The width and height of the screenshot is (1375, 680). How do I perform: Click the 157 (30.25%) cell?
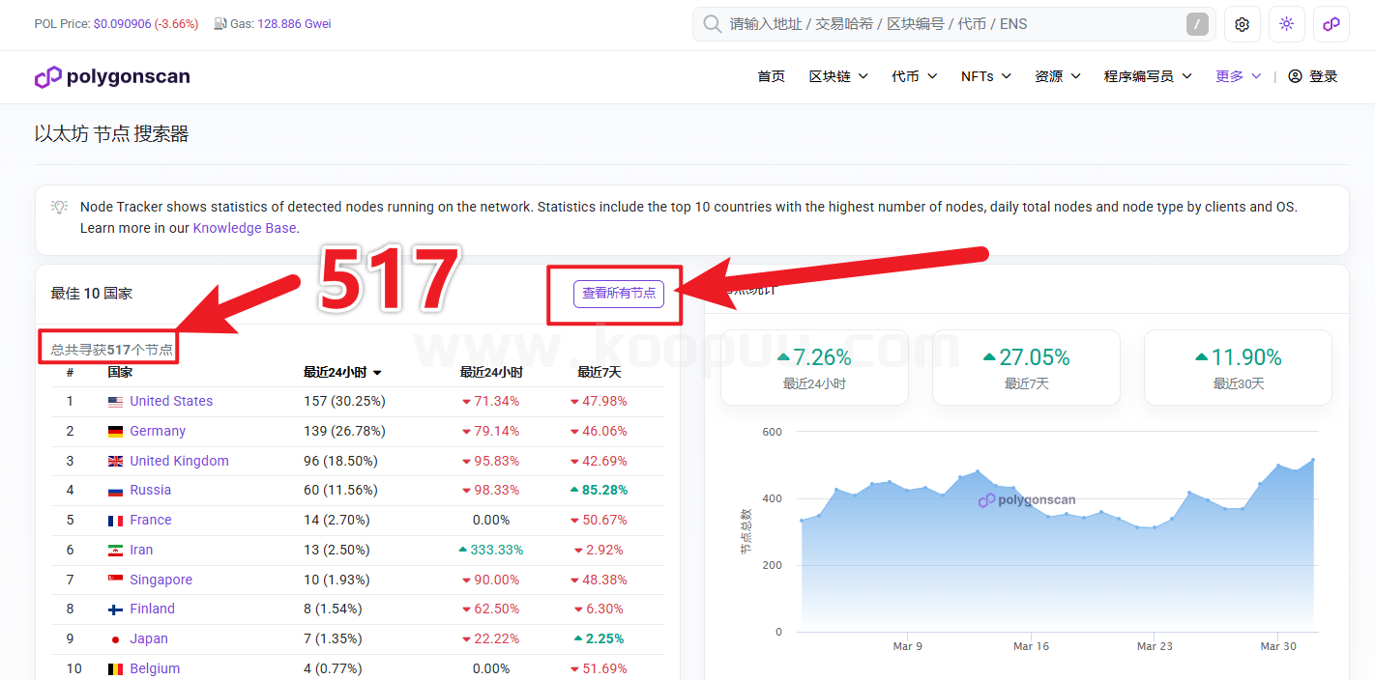click(344, 402)
